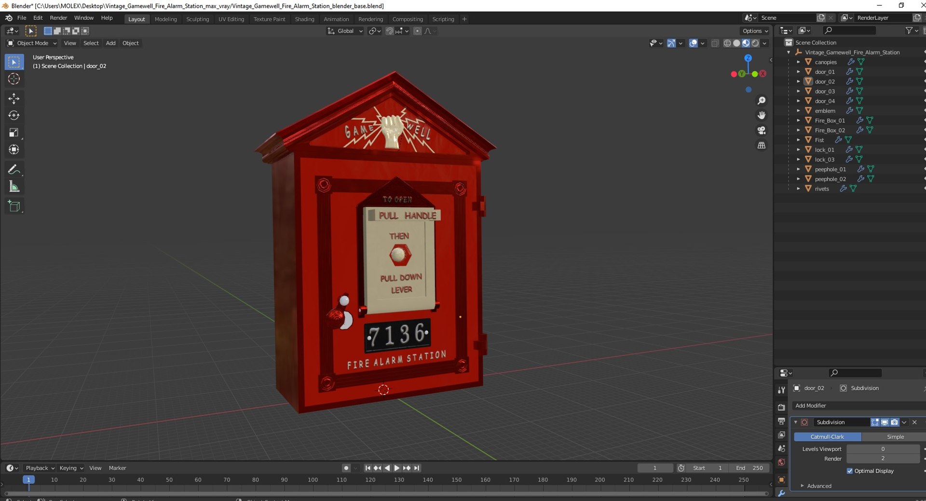926x501 pixels.
Task: Switch to the Modeling workspace tab
Action: [166, 19]
